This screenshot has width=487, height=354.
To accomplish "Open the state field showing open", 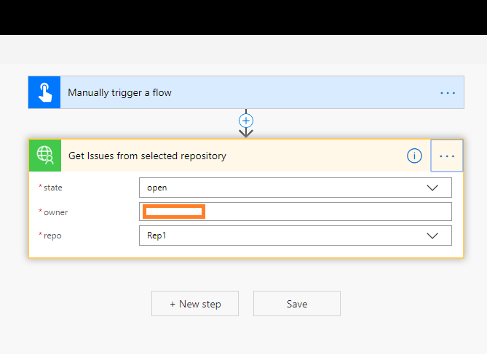I will pyautogui.click(x=296, y=188).
